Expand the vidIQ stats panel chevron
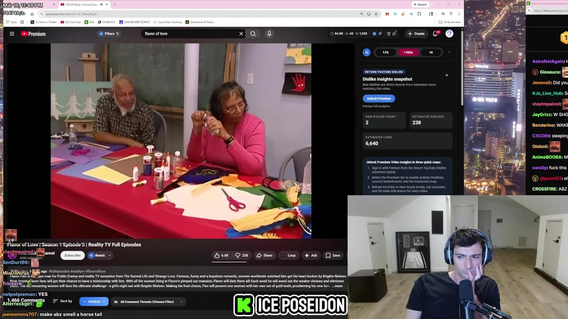This screenshot has width=568, height=319. [449, 52]
